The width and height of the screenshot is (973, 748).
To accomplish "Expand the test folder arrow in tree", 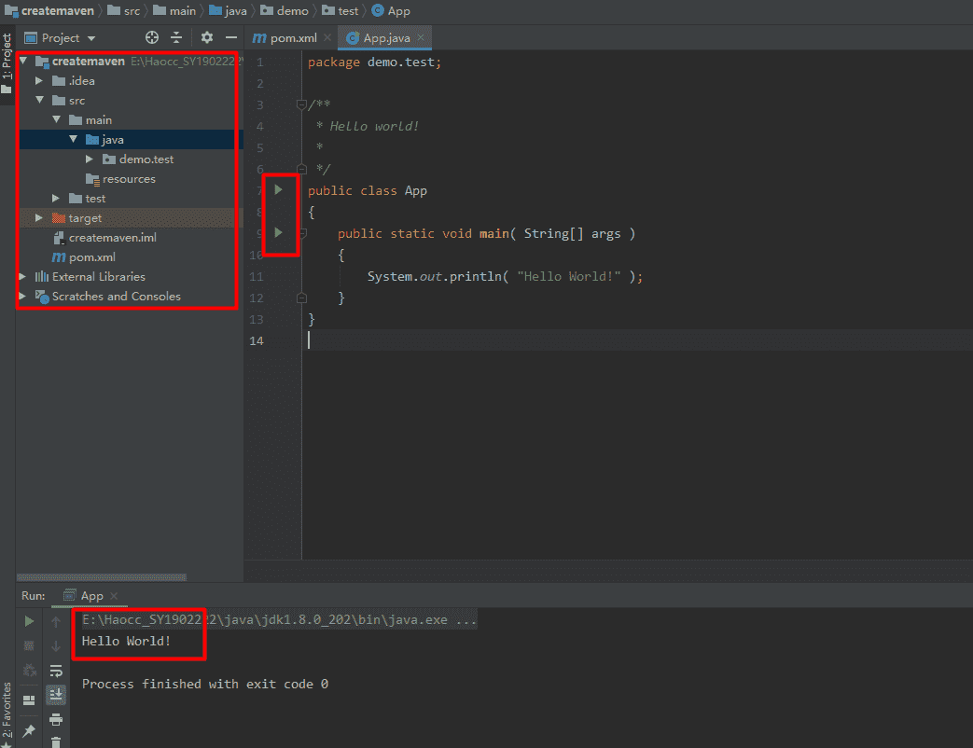I will 56,198.
